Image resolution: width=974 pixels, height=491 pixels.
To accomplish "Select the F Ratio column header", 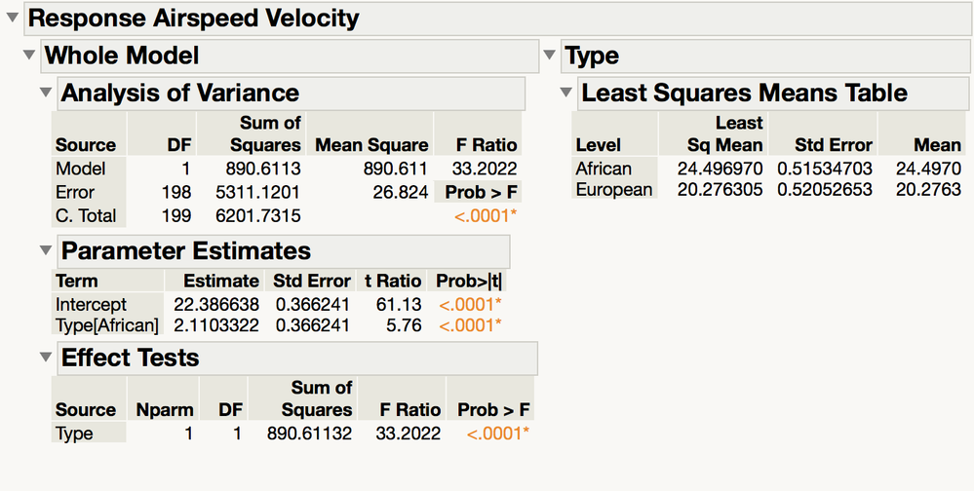I will [x=487, y=145].
